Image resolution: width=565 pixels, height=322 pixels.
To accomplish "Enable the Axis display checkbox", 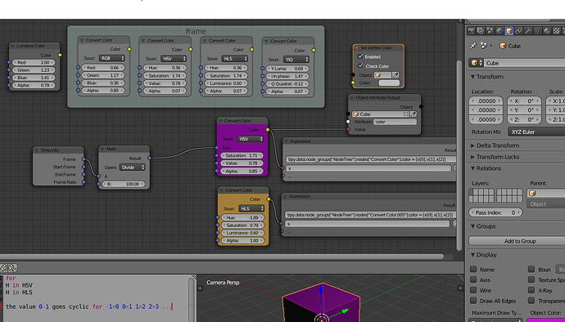I will 473,280.
